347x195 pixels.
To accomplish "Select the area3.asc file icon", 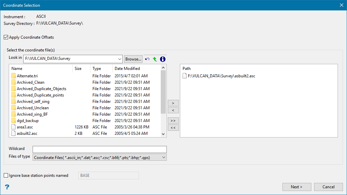I will coord(13,127).
